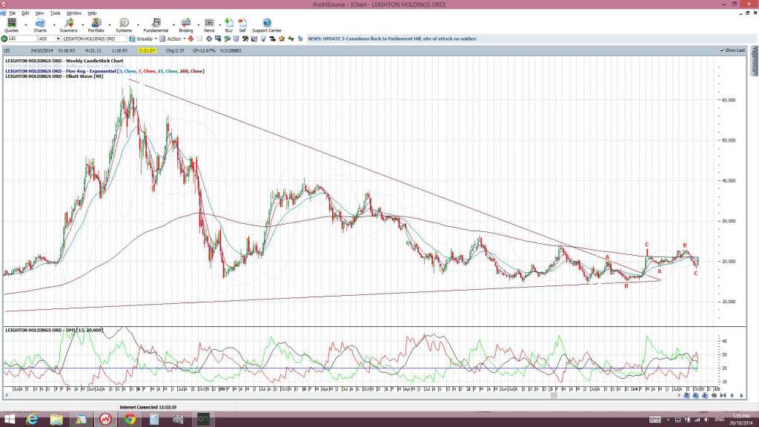Expand the Quotes dropdown arrow
Screen dimensions: 759x427
point(26,24)
